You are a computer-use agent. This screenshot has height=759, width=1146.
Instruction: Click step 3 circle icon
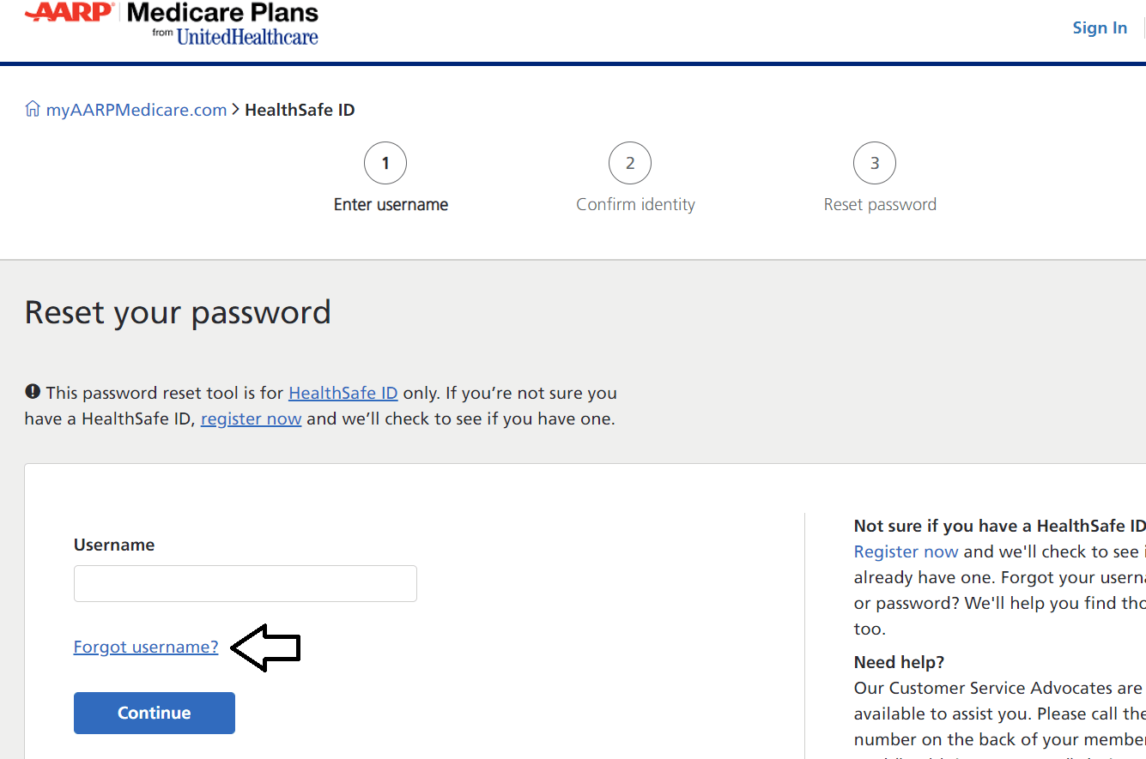[875, 163]
